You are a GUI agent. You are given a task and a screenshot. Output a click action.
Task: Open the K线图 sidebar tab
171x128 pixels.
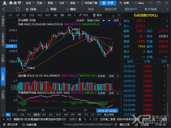click(3, 77)
